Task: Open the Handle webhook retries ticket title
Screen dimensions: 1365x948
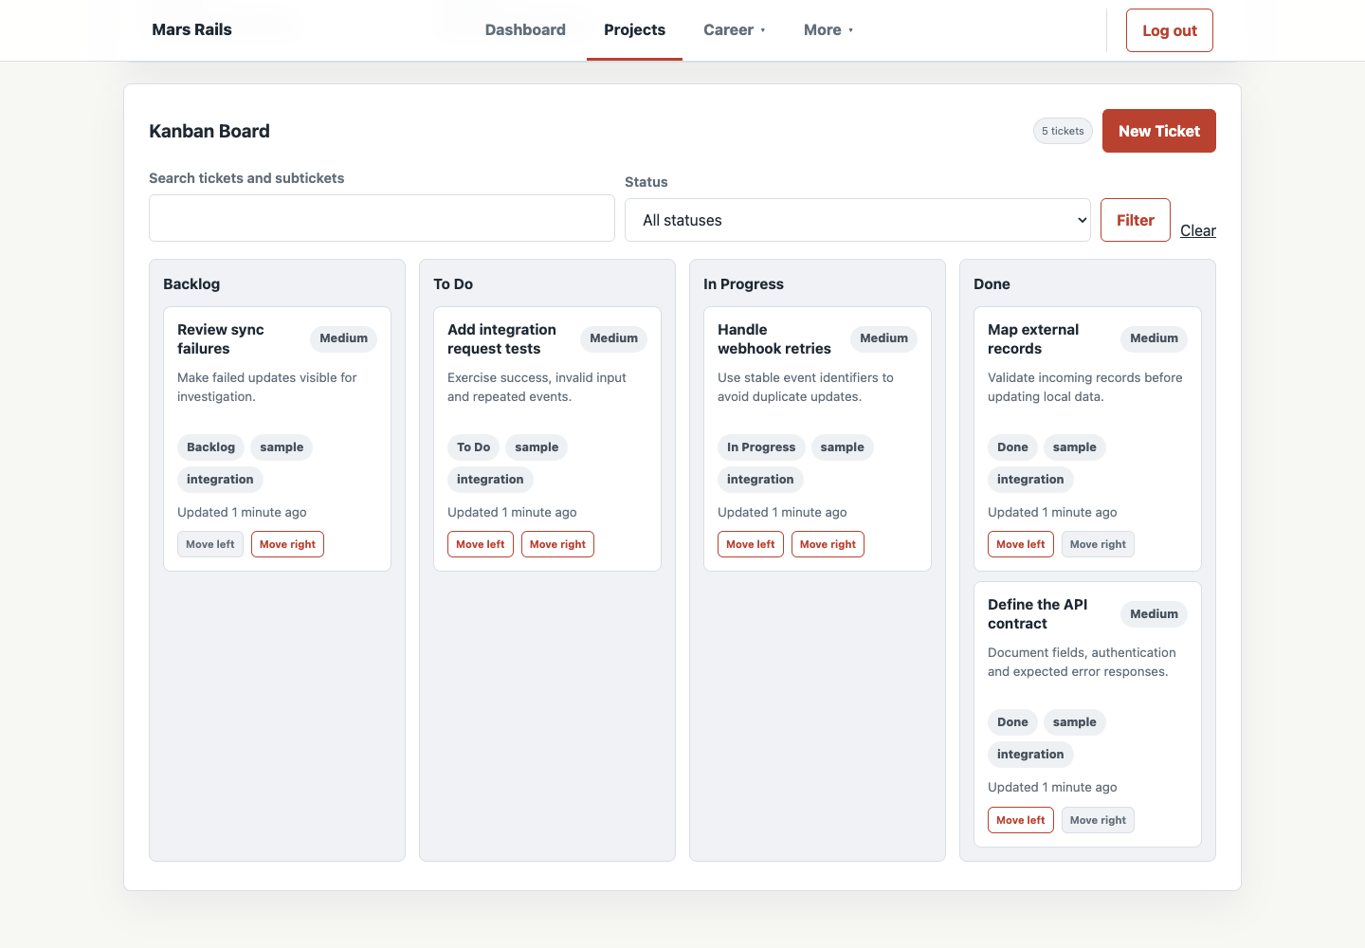Action: (x=774, y=339)
